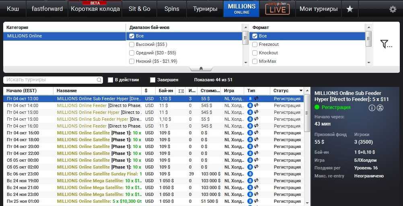Enable the Knockout format filter
403x206 pixels.
click(x=255, y=53)
